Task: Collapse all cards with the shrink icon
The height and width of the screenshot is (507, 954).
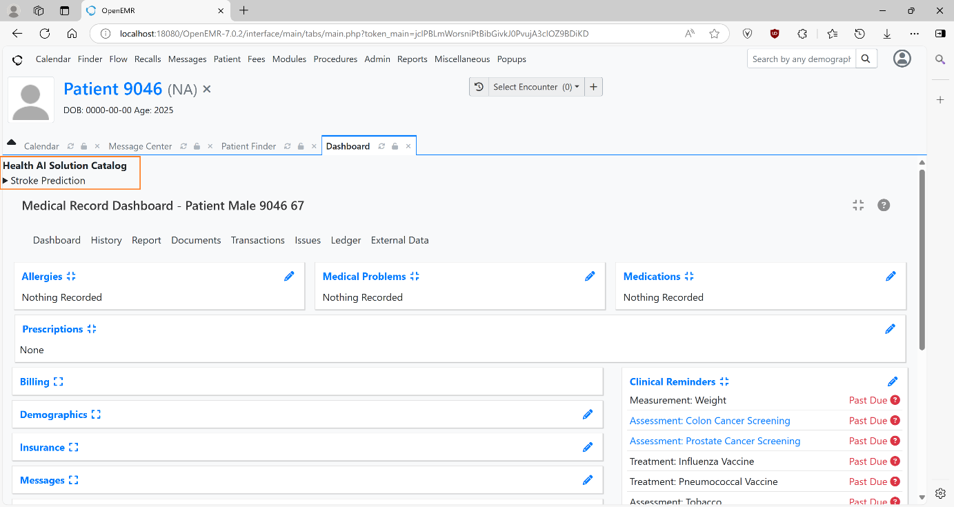Action: (x=857, y=205)
